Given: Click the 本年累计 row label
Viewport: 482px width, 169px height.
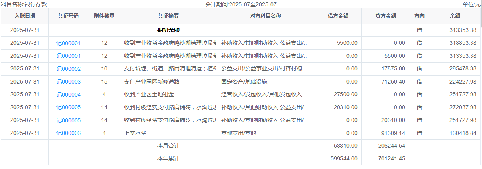Looking at the screenshot, I should pos(168,158).
